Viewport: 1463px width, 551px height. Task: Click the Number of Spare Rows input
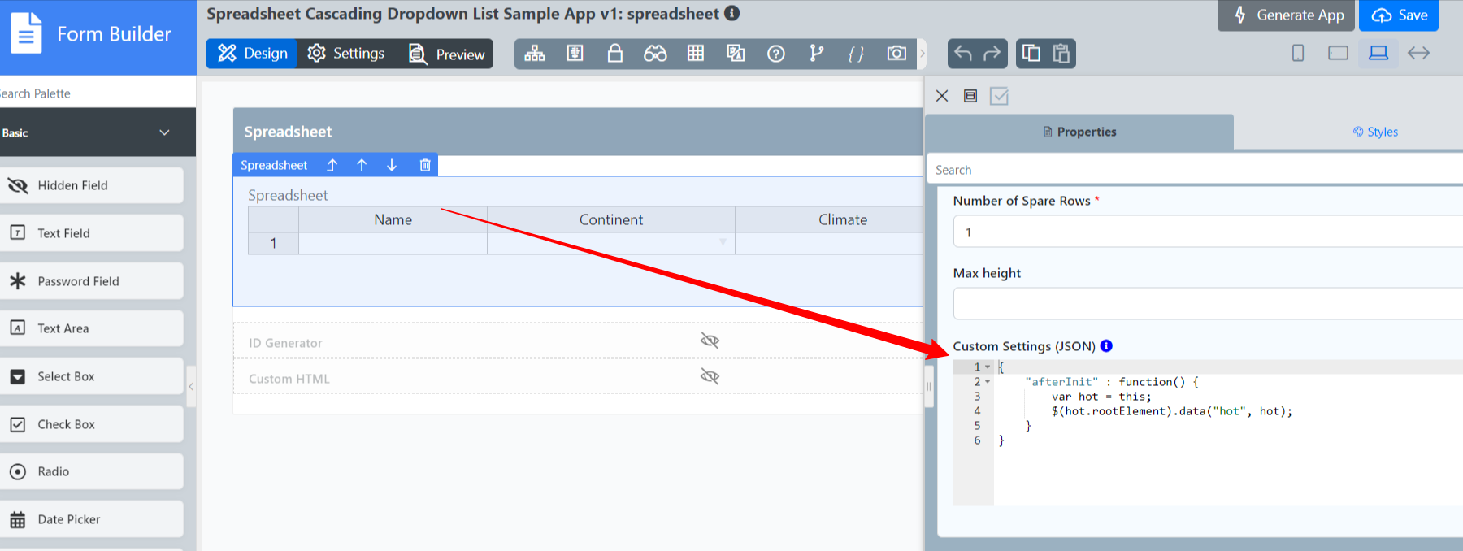click(x=1208, y=232)
